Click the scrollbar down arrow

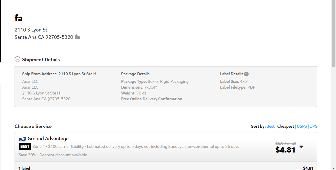(x=333, y=168)
